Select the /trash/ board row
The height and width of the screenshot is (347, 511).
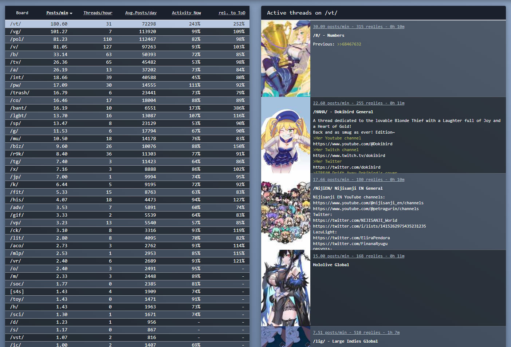point(127,93)
